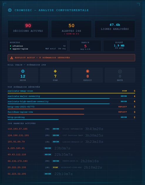Open the Alertes 24H card
The image size is (145, 185).
(x=71, y=29)
